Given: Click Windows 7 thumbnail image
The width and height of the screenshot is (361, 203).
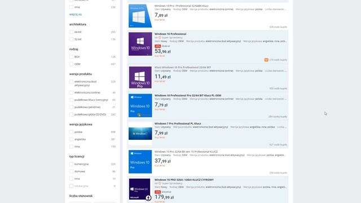Looking at the screenshot, I should (x=140, y=134).
